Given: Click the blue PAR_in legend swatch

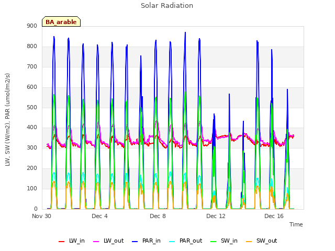Looking at the screenshot, I should [x=135, y=242].
